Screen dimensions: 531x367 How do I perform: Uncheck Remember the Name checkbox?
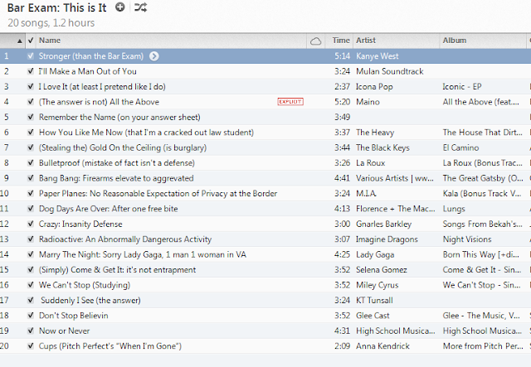31,117
